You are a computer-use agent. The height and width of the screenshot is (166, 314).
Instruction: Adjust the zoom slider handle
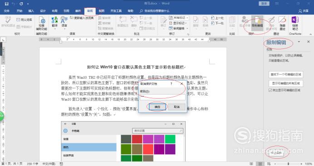click(289, 164)
